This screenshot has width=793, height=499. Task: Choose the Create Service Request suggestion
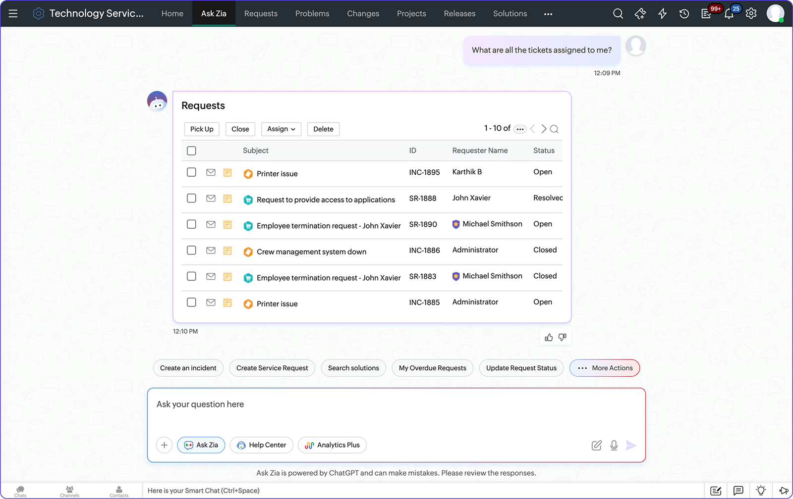point(272,368)
